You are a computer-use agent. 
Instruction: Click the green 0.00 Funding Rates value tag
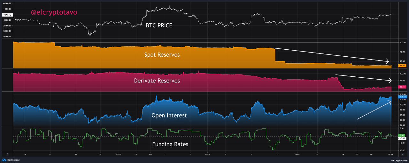402,135
